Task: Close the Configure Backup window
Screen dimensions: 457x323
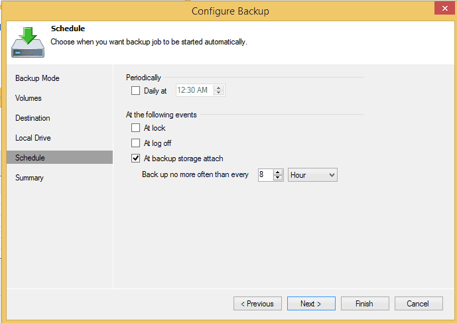Action: (445, 8)
